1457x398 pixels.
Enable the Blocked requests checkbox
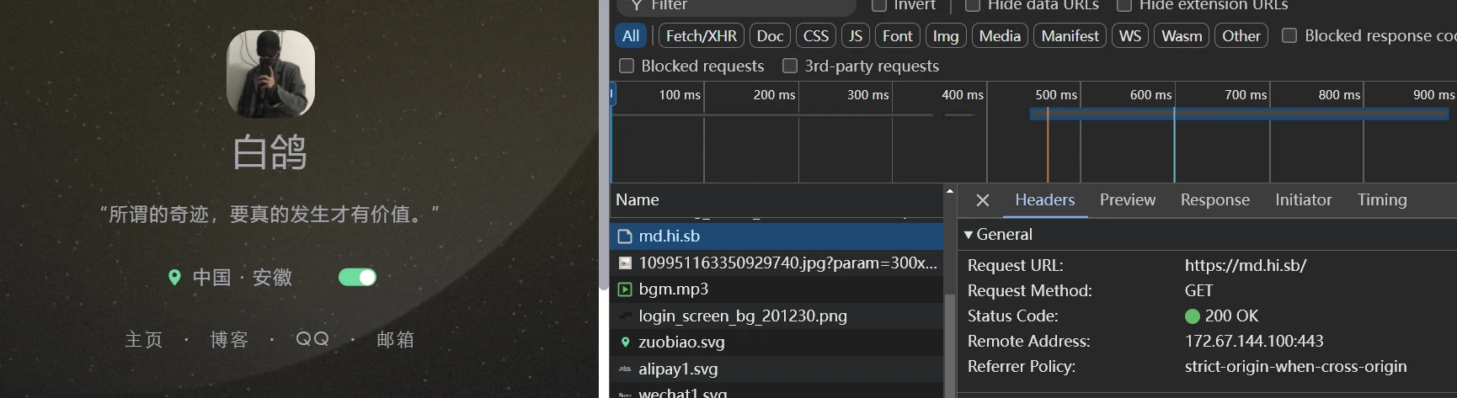click(627, 66)
